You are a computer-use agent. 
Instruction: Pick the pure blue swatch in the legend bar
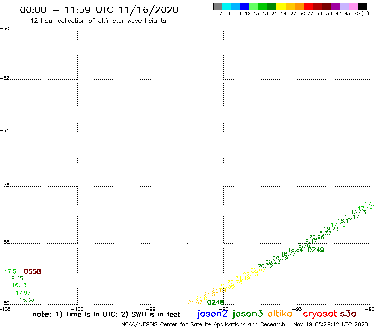(245, 6)
